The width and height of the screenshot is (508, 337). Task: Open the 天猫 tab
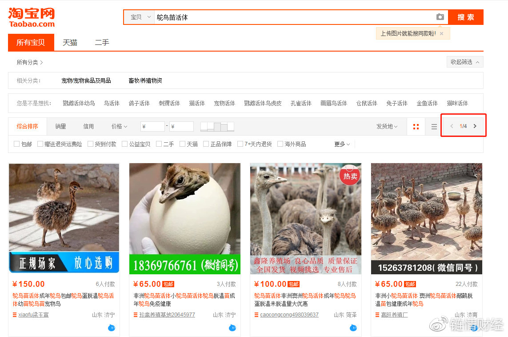69,42
